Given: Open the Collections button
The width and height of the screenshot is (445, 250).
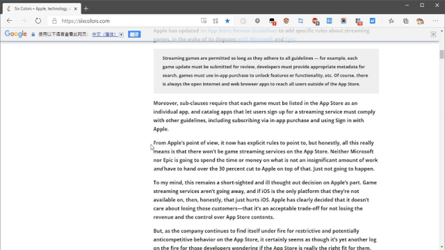Looking at the screenshot, I should (x=406, y=21).
